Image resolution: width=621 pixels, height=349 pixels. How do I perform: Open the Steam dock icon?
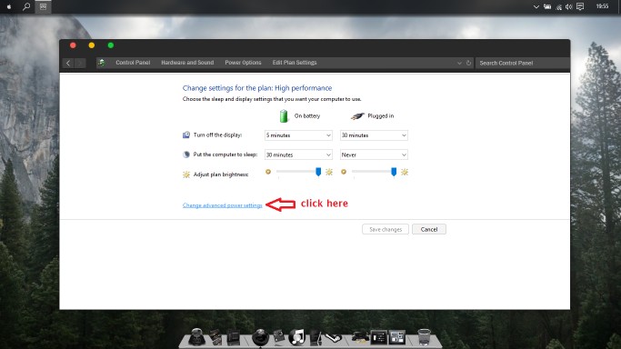coord(334,337)
